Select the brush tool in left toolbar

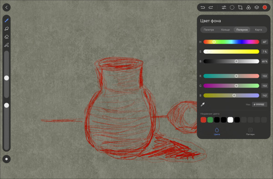point(7,20)
